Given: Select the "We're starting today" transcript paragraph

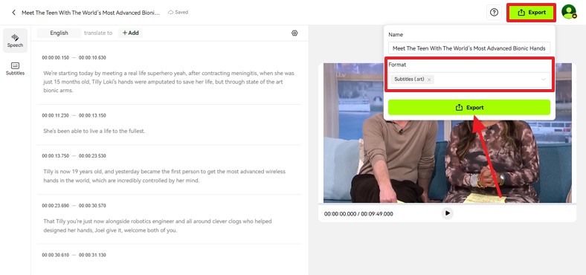Looking at the screenshot, I should (169, 82).
